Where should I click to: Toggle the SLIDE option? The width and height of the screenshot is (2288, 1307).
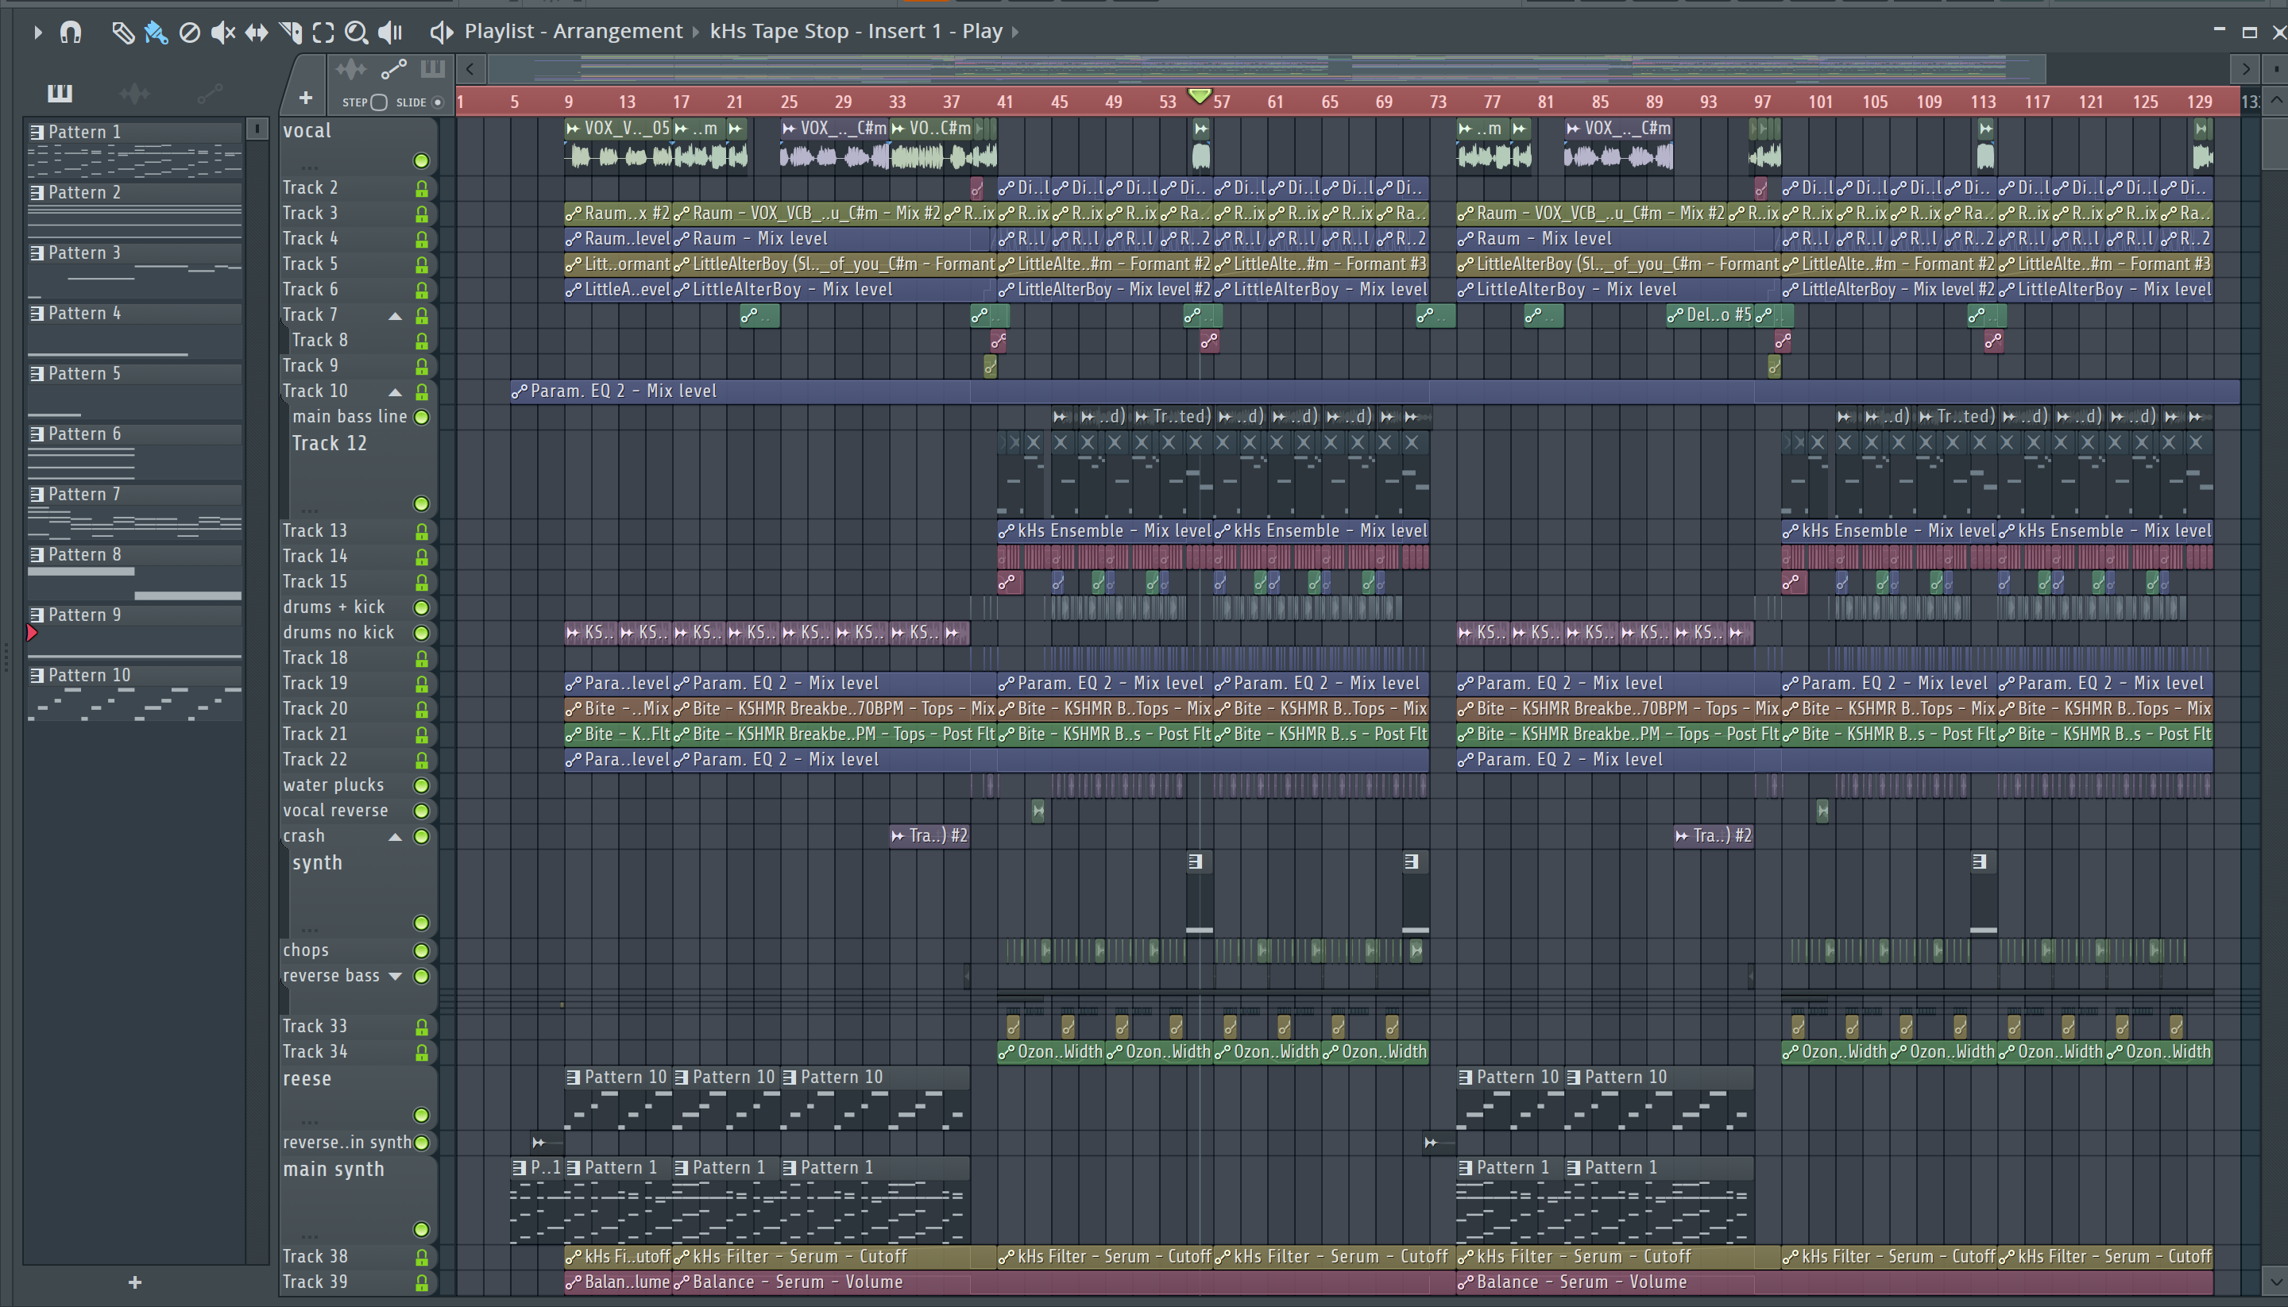coord(437,102)
